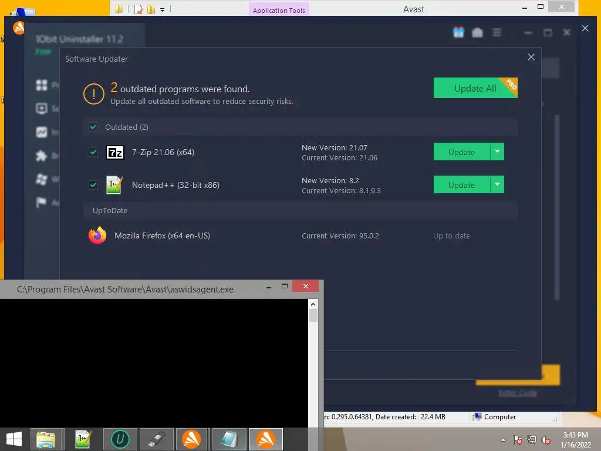This screenshot has width=601, height=451.
Task: Open the Application Tools ribbon tab
Action: tap(279, 11)
